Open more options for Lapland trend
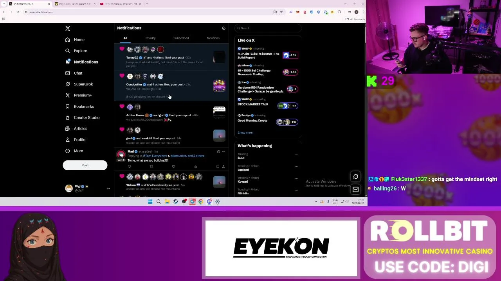 (x=296, y=167)
